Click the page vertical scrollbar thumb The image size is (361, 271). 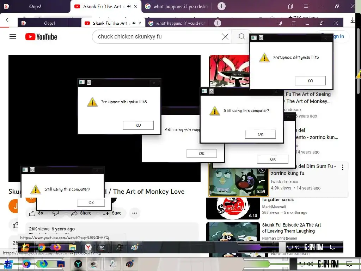click(358, 61)
